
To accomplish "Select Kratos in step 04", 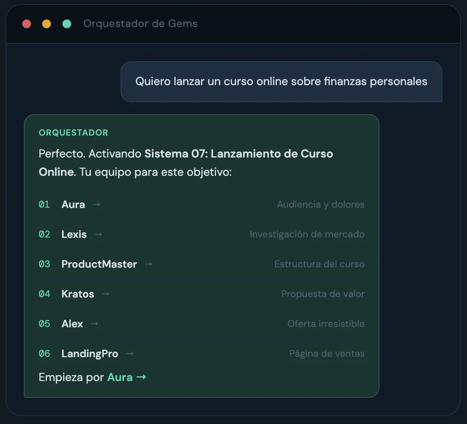I will [78, 294].
